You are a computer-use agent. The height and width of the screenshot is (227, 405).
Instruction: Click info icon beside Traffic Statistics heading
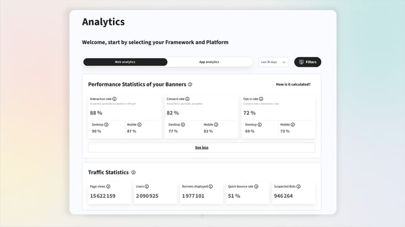coord(133,173)
